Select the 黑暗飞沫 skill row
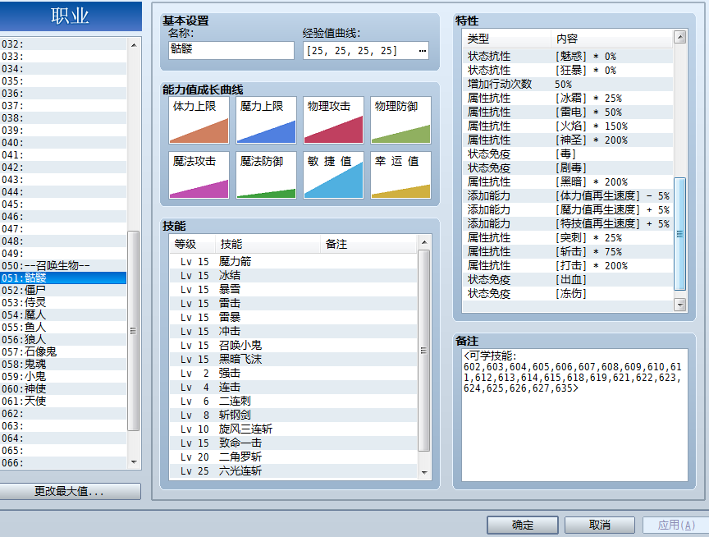 click(x=293, y=359)
